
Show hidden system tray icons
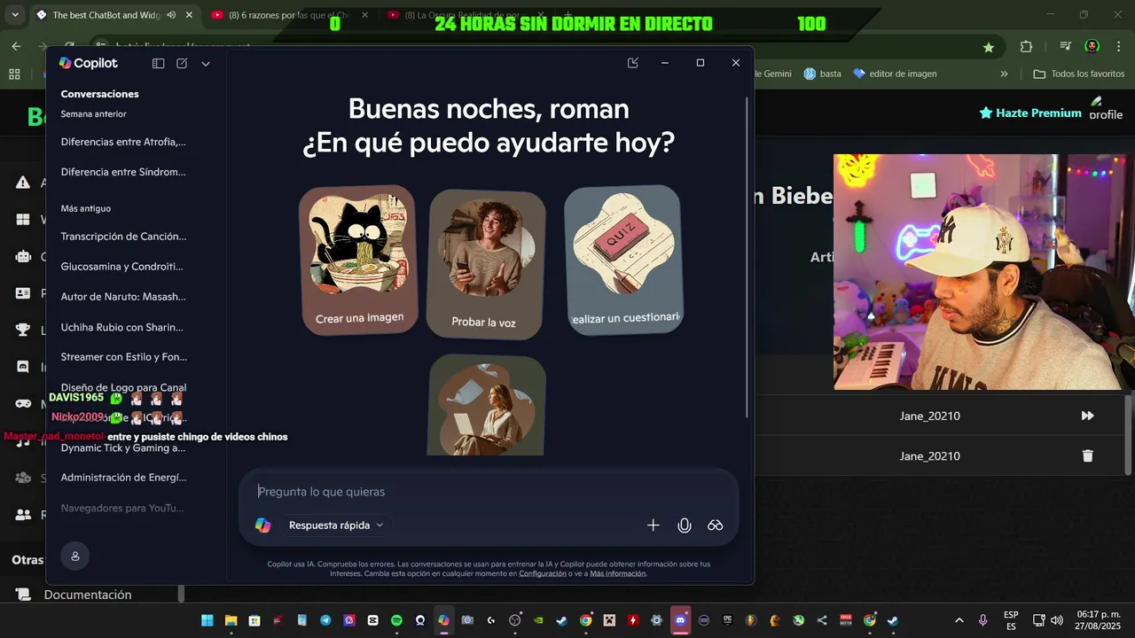959,620
